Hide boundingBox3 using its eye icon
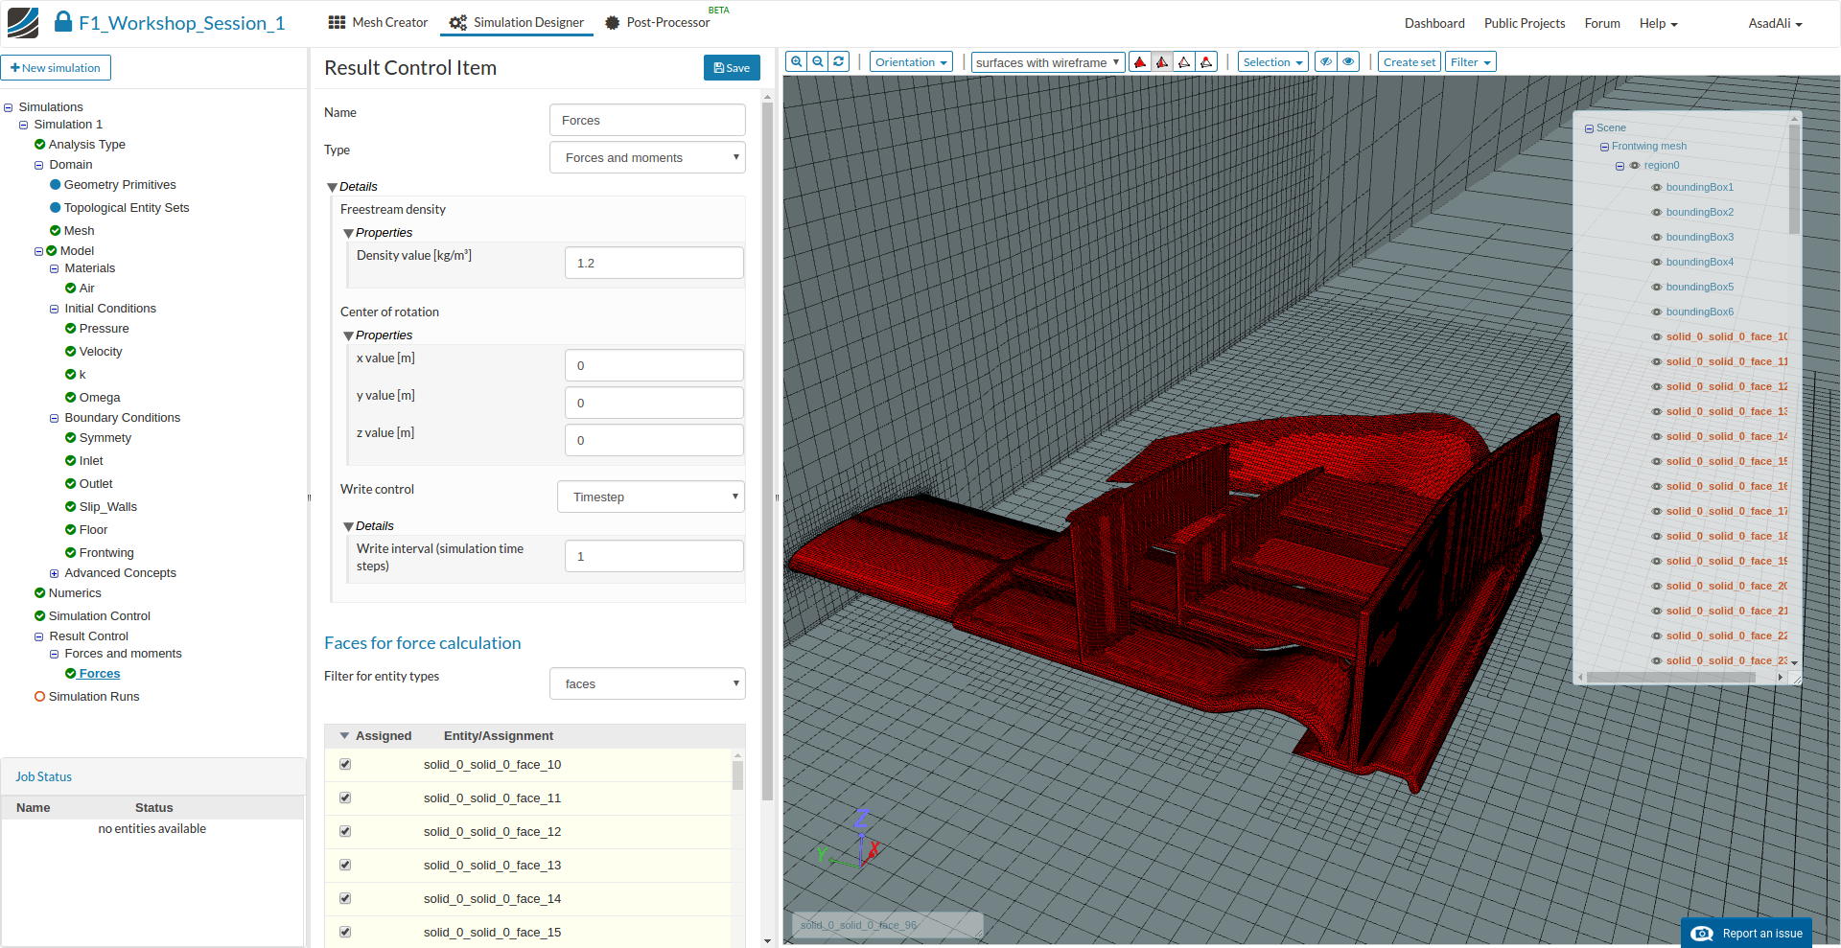Viewport: 1841px width, 948px height. pyautogui.click(x=1656, y=238)
